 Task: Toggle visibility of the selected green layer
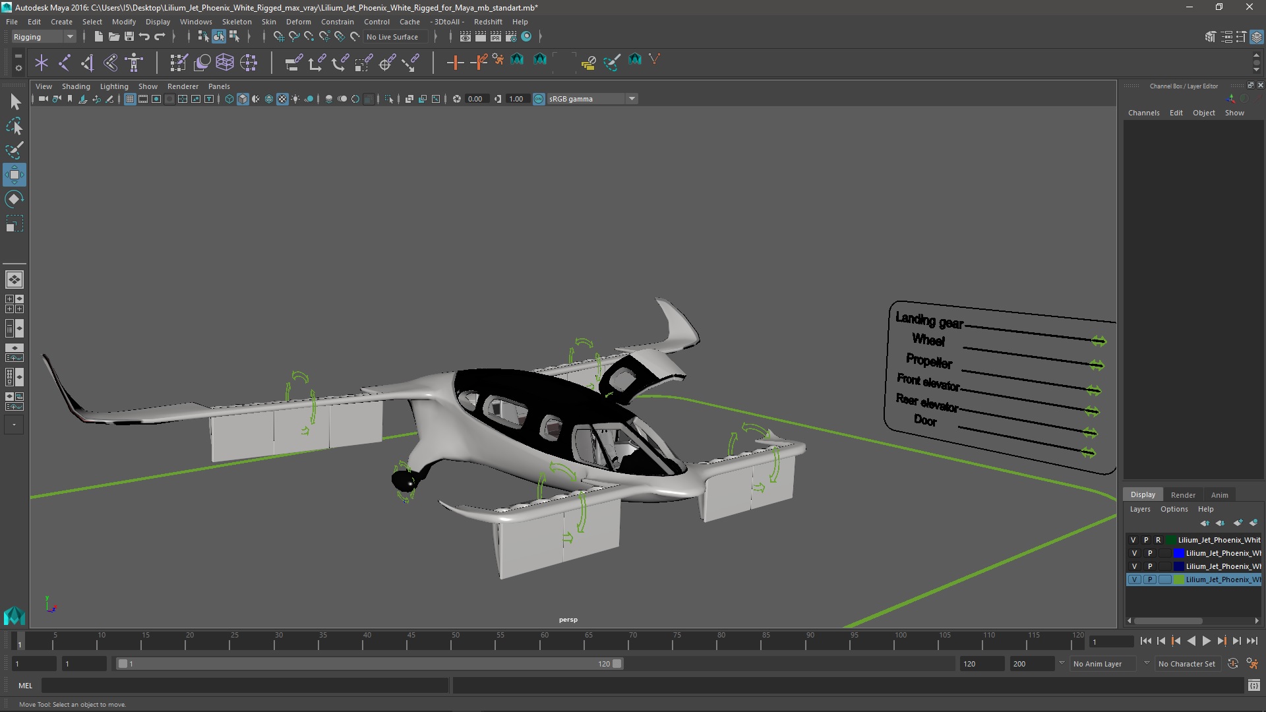tap(1134, 579)
